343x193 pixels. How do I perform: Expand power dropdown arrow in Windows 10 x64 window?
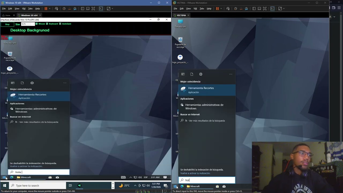[x=50, y=9]
